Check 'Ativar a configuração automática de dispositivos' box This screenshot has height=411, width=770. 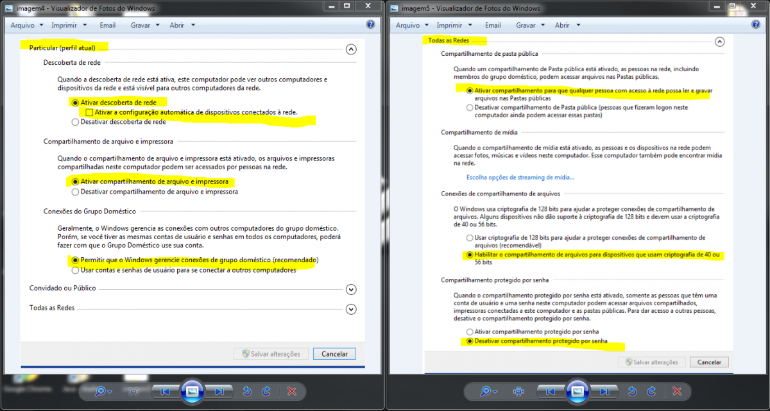click(x=89, y=112)
